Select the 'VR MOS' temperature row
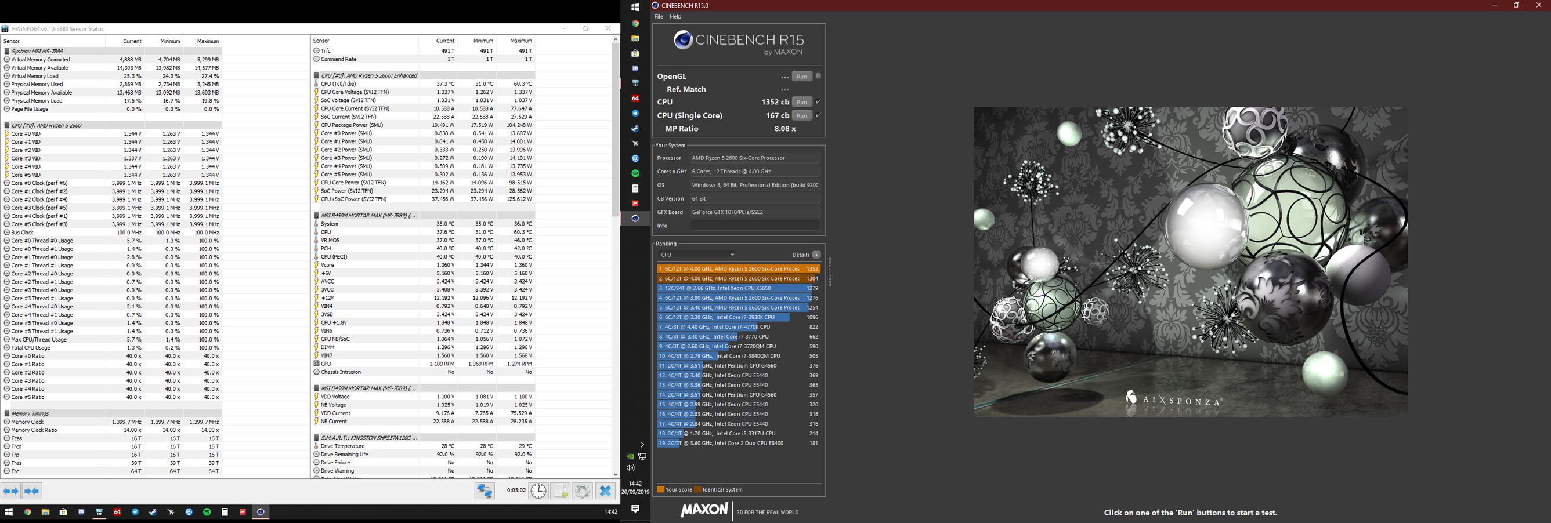 coord(424,240)
